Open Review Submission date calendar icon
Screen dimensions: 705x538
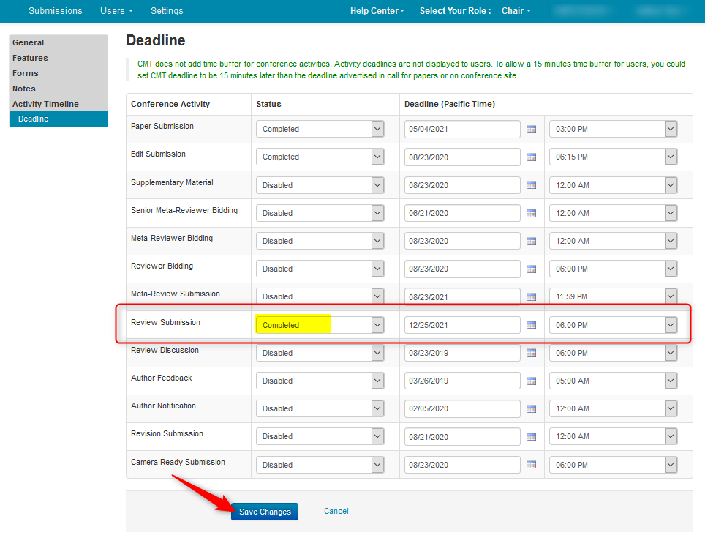tap(532, 325)
